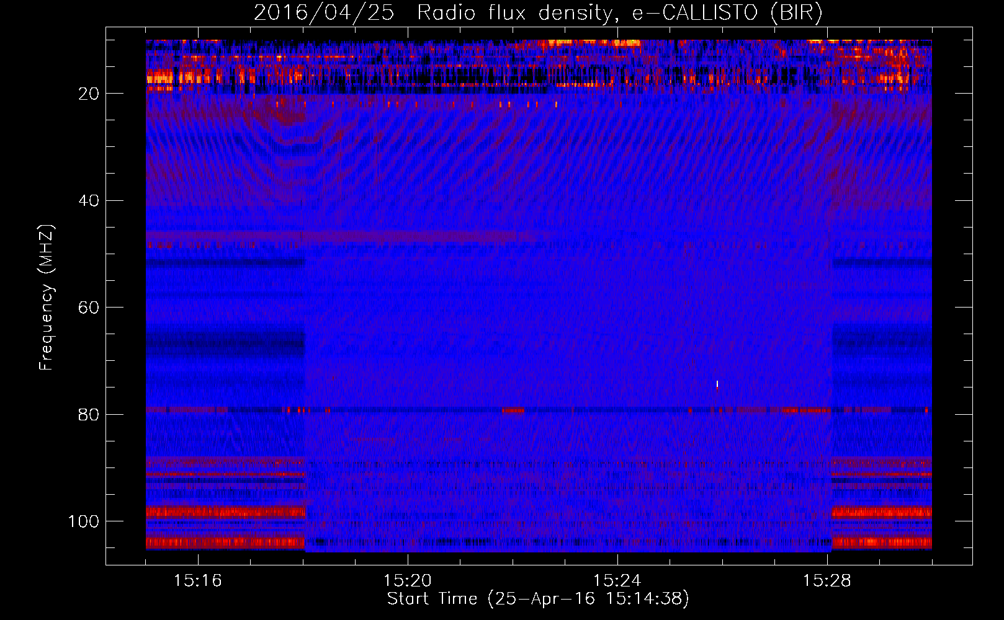1004x620 pixels.
Task: Click the frequency tick label '80'
Action: pyautogui.click(x=89, y=414)
